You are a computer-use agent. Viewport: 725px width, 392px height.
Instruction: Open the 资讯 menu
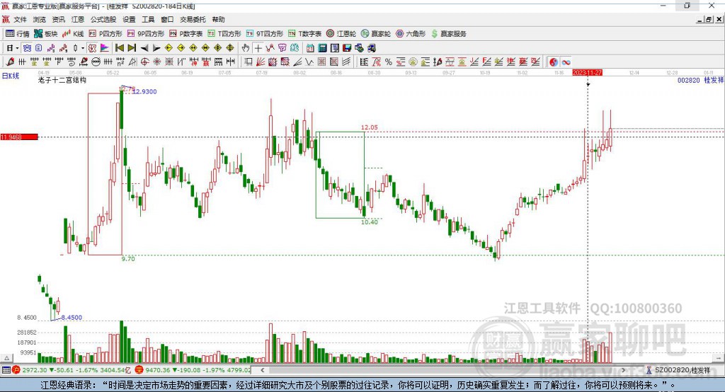tap(58, 19)
